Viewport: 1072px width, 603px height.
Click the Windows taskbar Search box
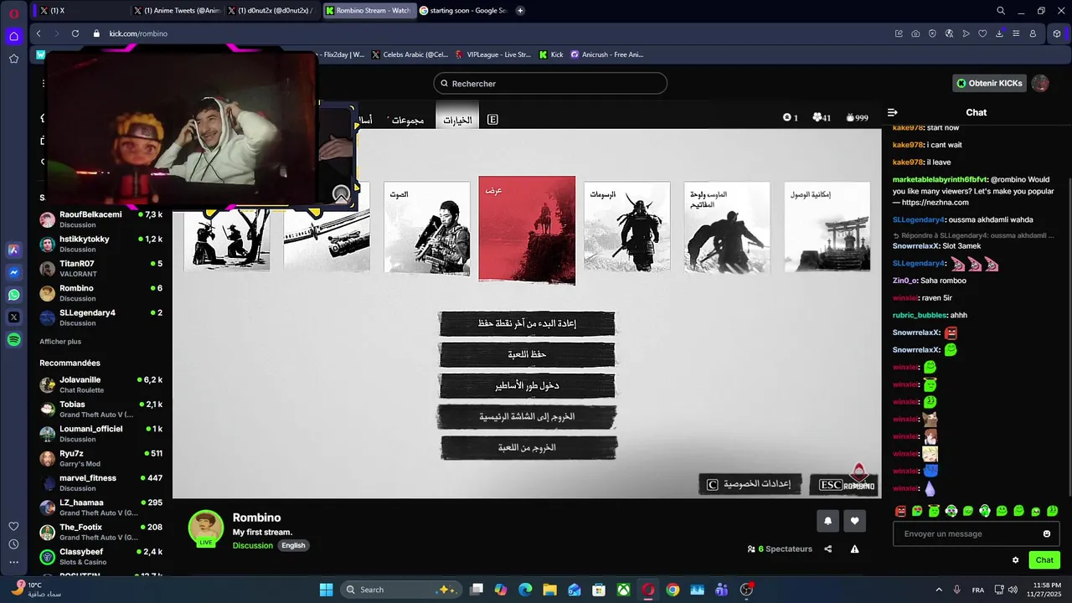[x=399, y=590]
